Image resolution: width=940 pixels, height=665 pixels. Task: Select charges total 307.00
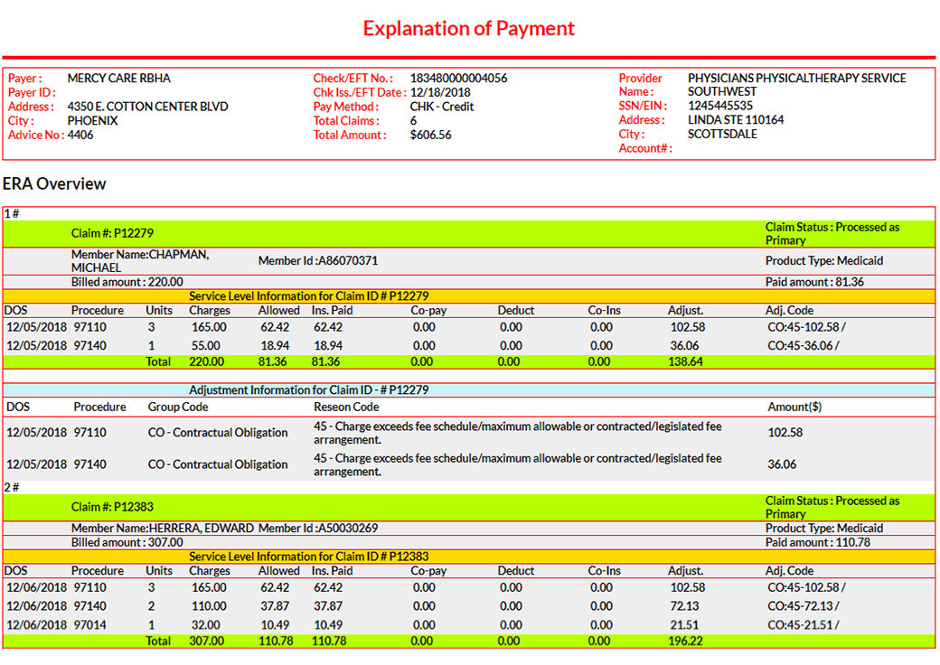click(207, 641)
